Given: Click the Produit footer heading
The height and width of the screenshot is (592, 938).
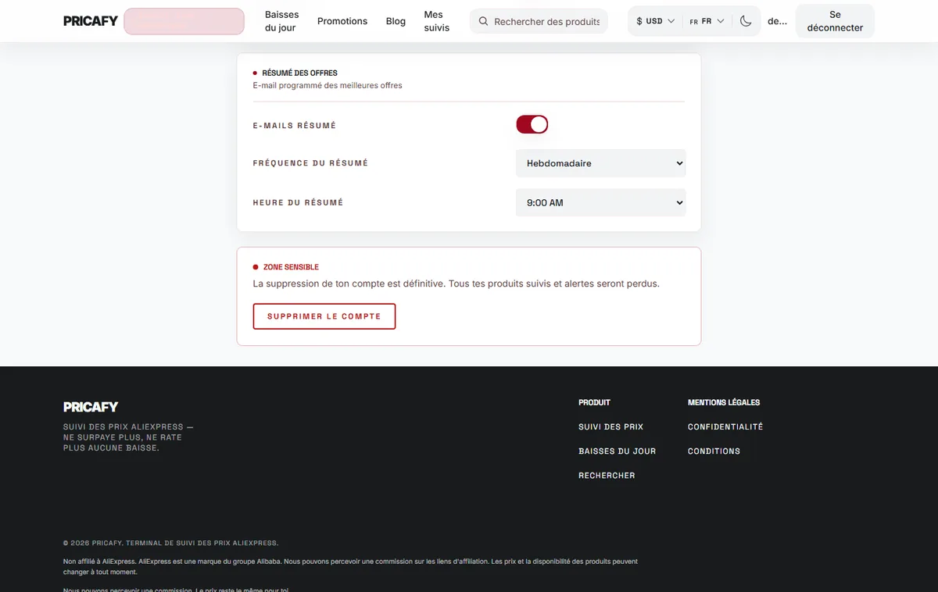Looking at the screenshot, I should (x=594, y=402).
